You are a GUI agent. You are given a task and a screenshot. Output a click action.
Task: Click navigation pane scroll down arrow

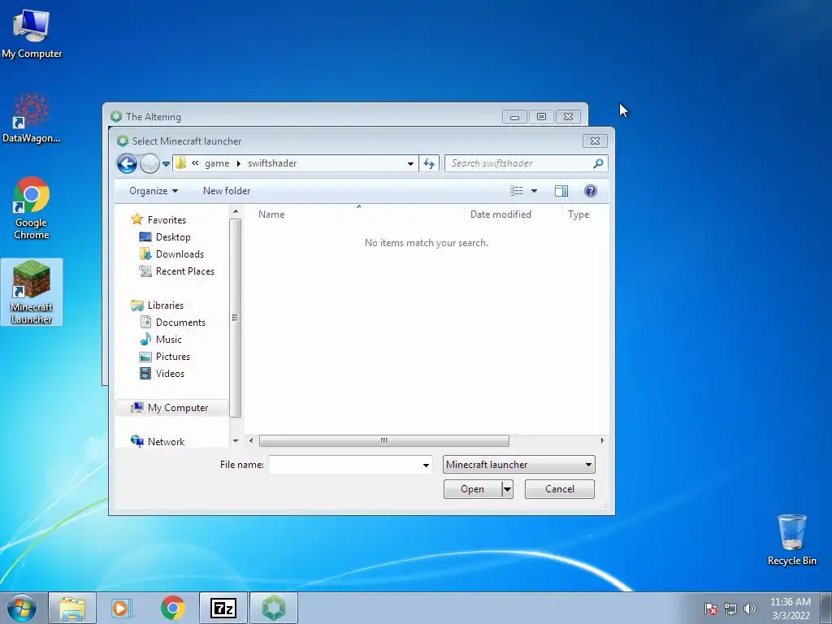236,441
